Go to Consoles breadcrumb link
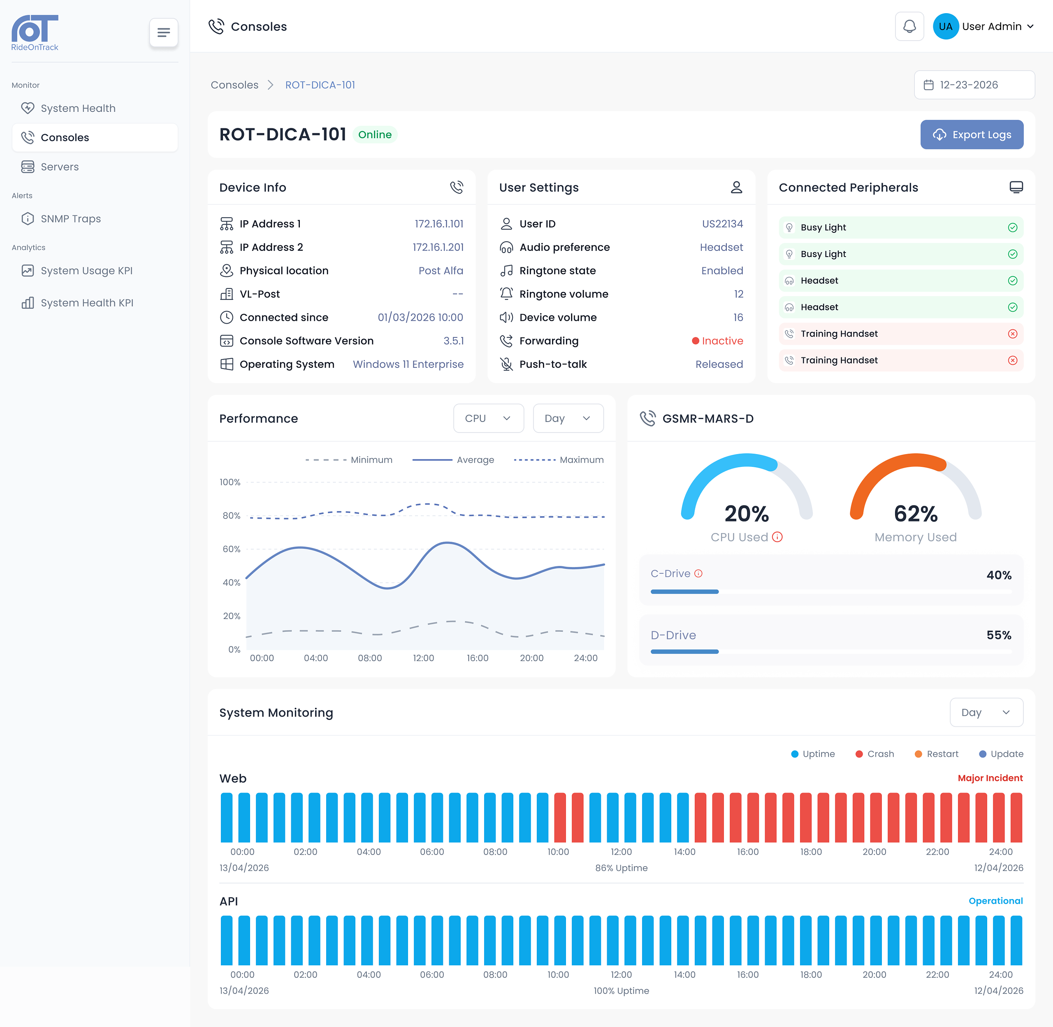Image resolution: width=1053 pixels, height=1027 pixels. 234,85
